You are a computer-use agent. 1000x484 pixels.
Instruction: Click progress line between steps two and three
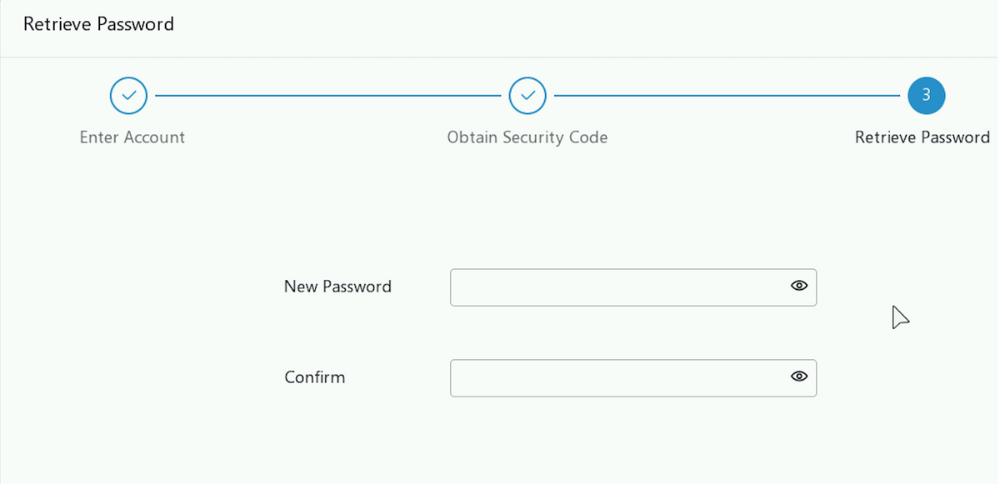pos(727,96)
